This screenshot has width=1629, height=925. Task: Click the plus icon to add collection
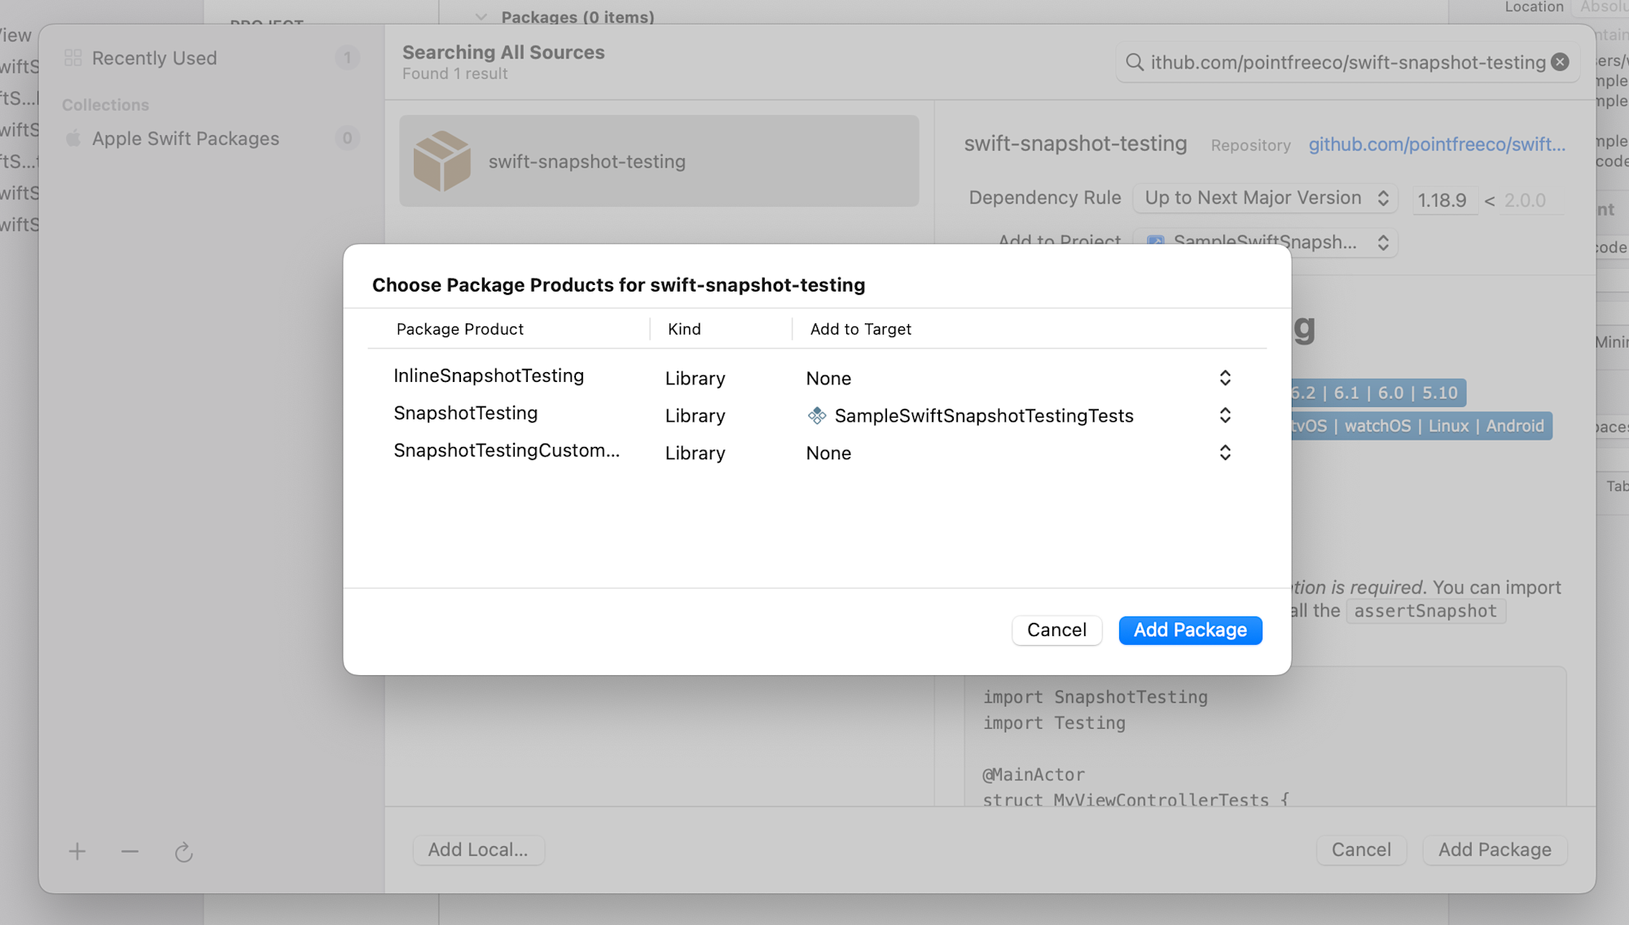point(77,852)
